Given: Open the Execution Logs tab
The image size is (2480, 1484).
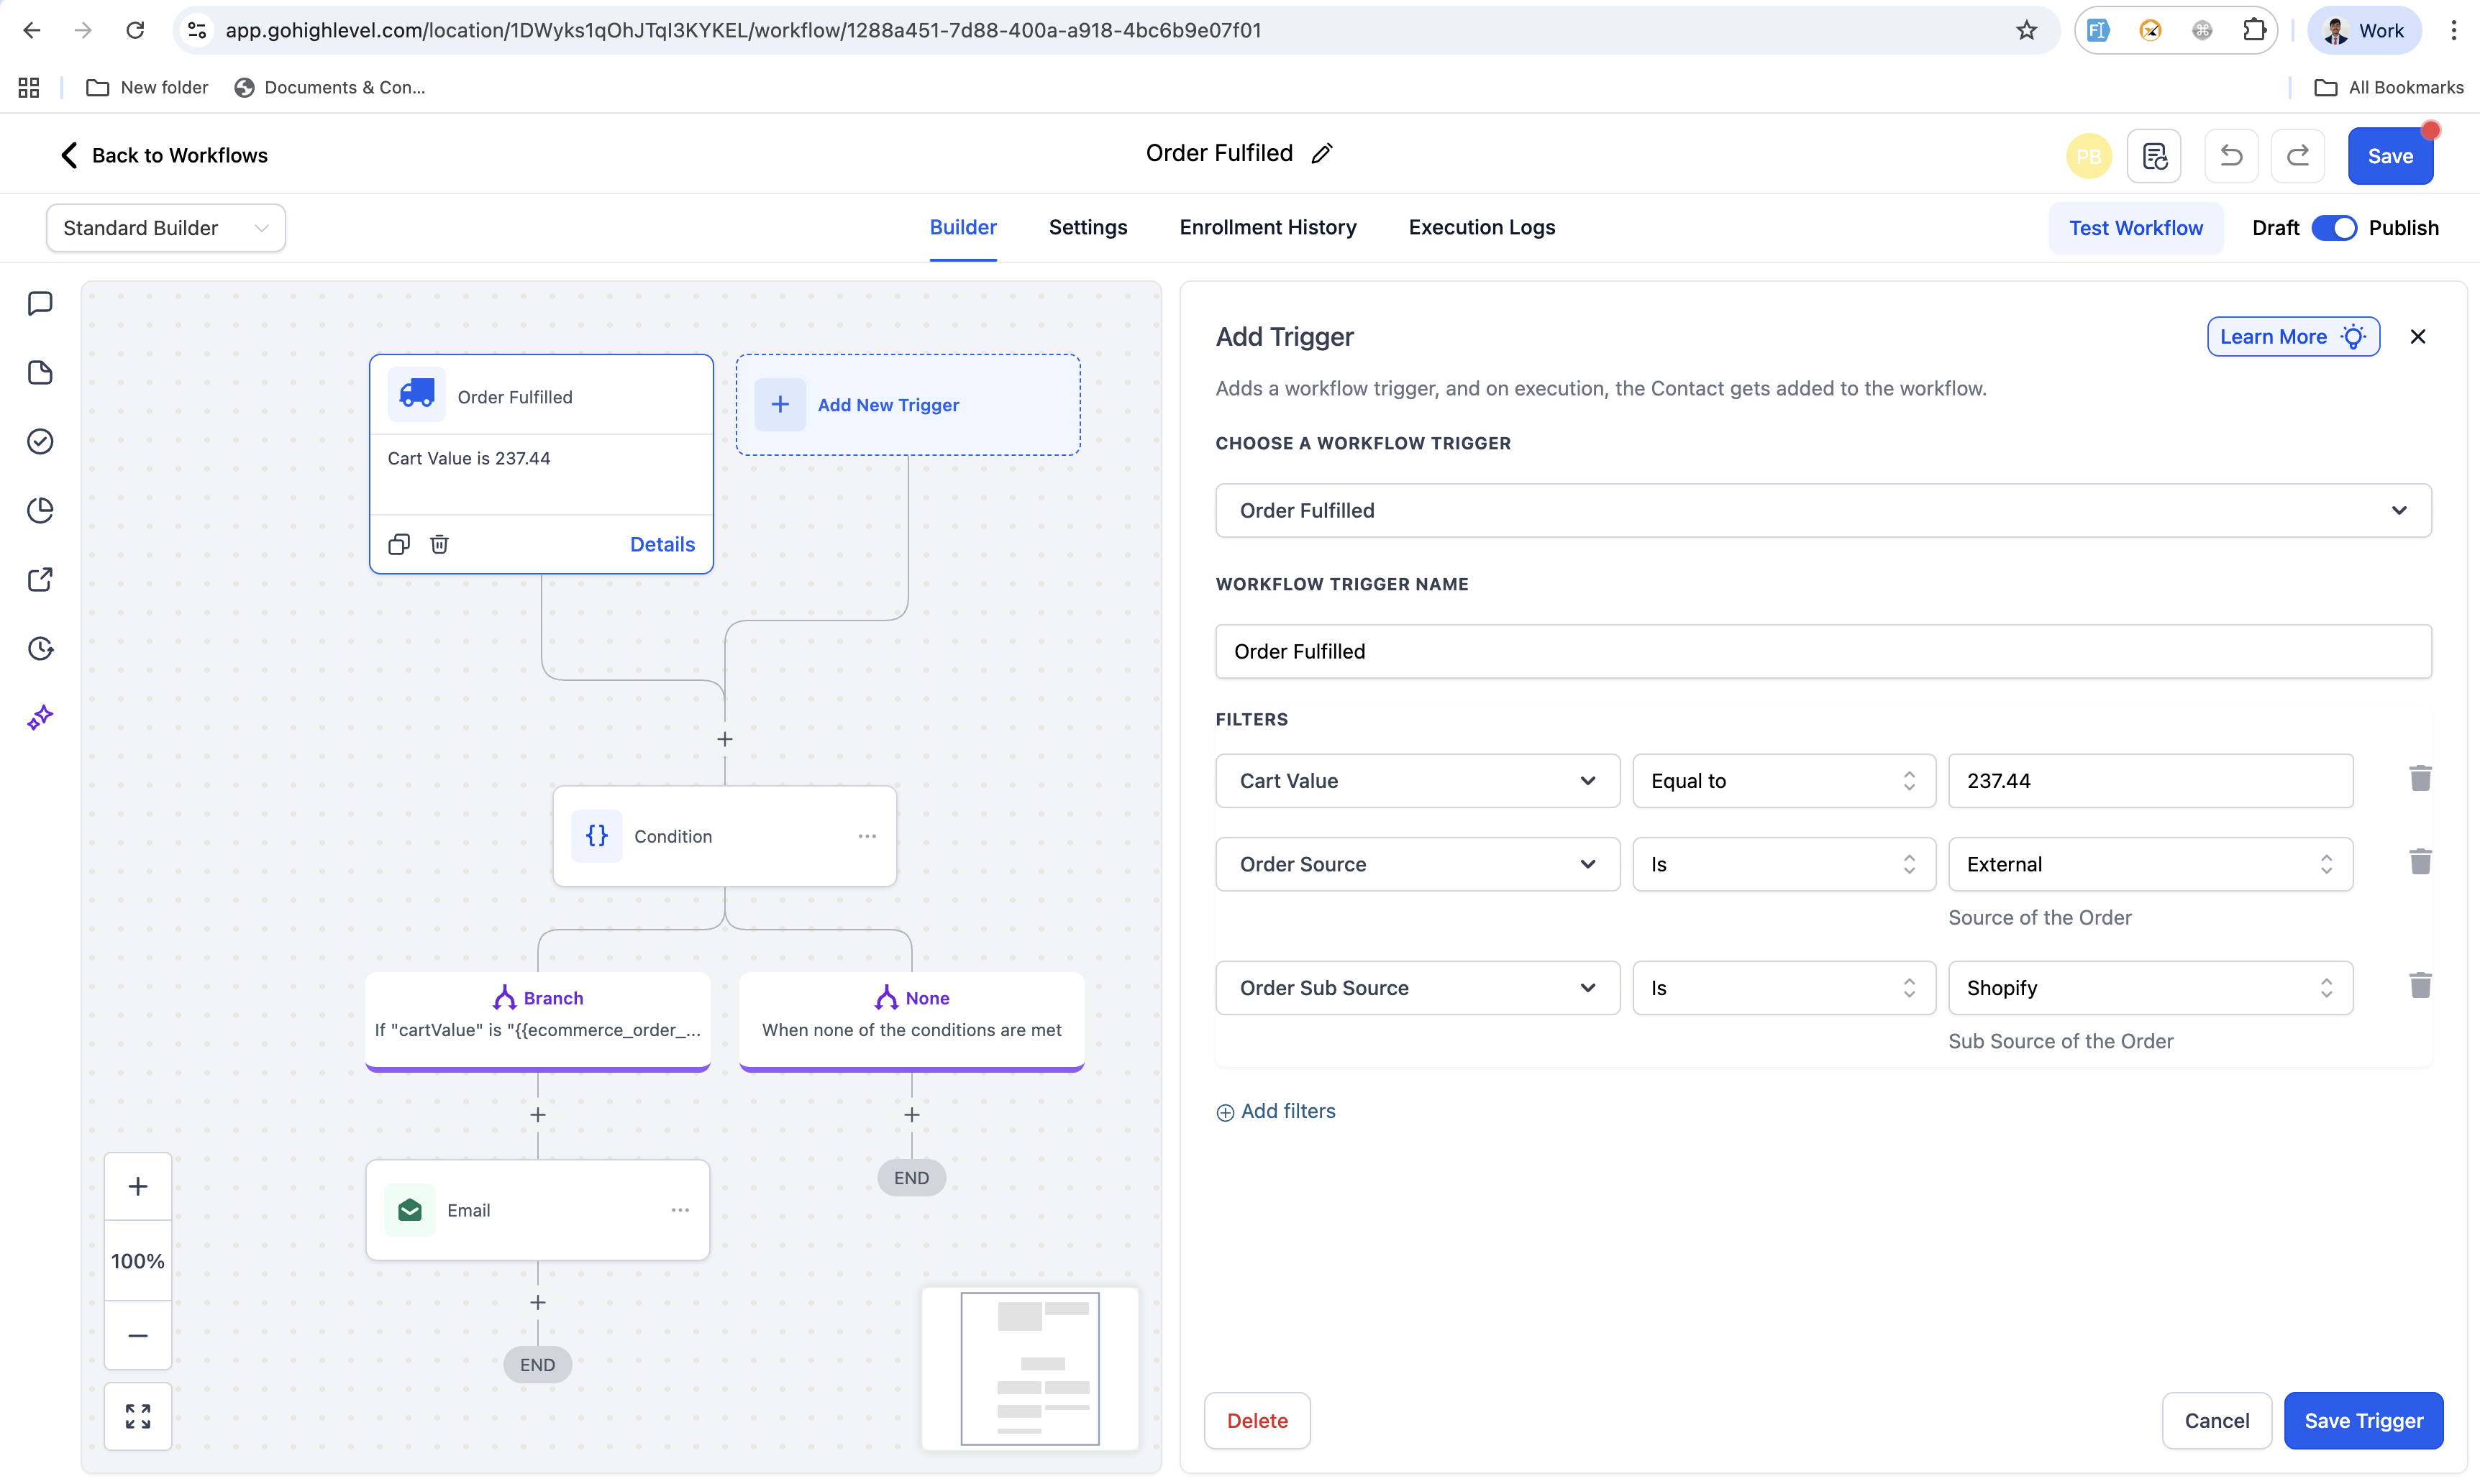Looking at the screenshot, I should click(x=1481, y=227).
